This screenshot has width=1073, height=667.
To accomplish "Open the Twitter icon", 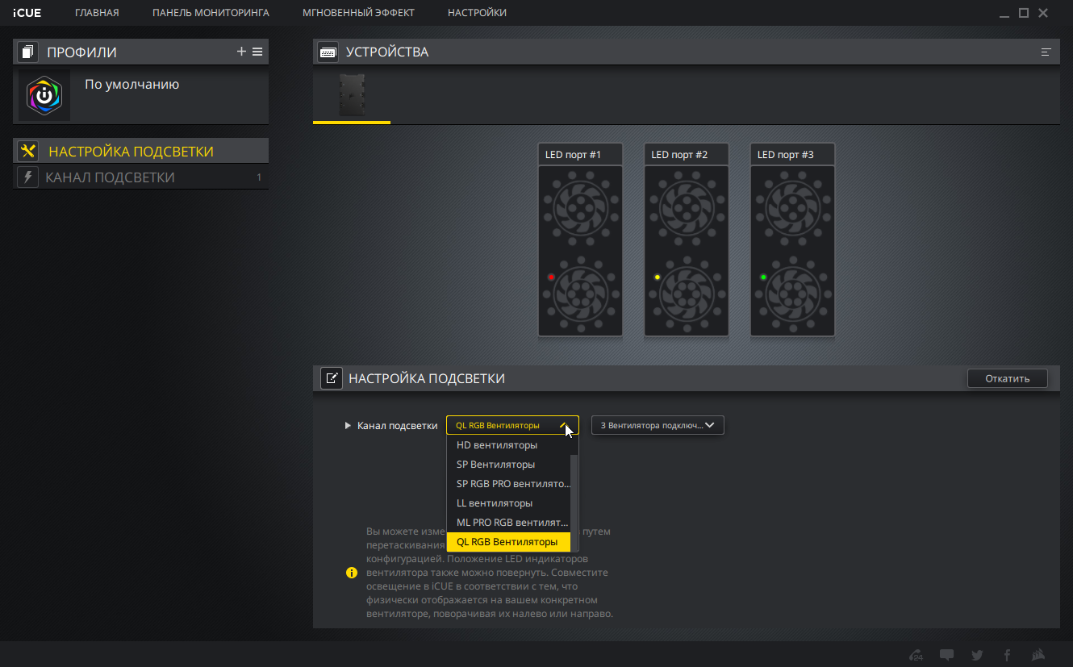I will click(978, 655).
